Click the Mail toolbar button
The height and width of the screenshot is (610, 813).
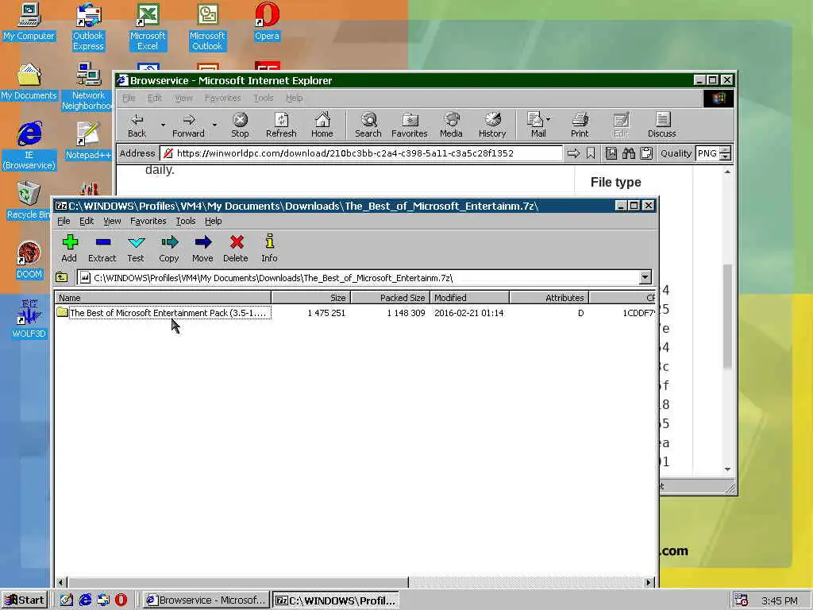point(537,125)
